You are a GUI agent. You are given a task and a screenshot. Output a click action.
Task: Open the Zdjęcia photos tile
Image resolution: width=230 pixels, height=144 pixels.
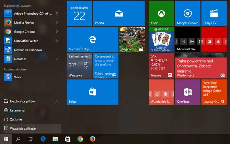point(132,39)
